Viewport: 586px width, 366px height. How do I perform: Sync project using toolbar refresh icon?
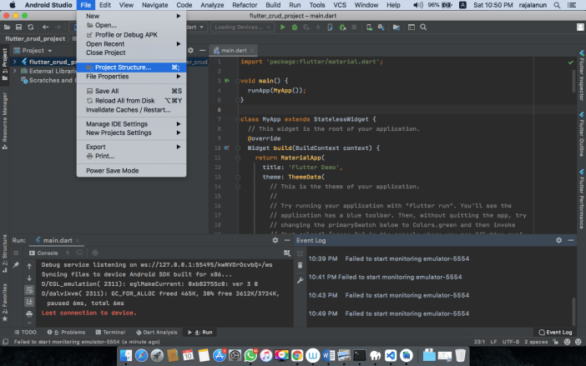31,28
